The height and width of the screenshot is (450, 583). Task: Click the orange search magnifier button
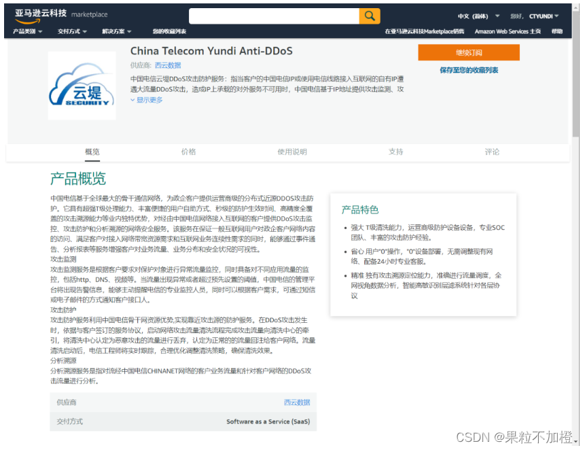369,16
